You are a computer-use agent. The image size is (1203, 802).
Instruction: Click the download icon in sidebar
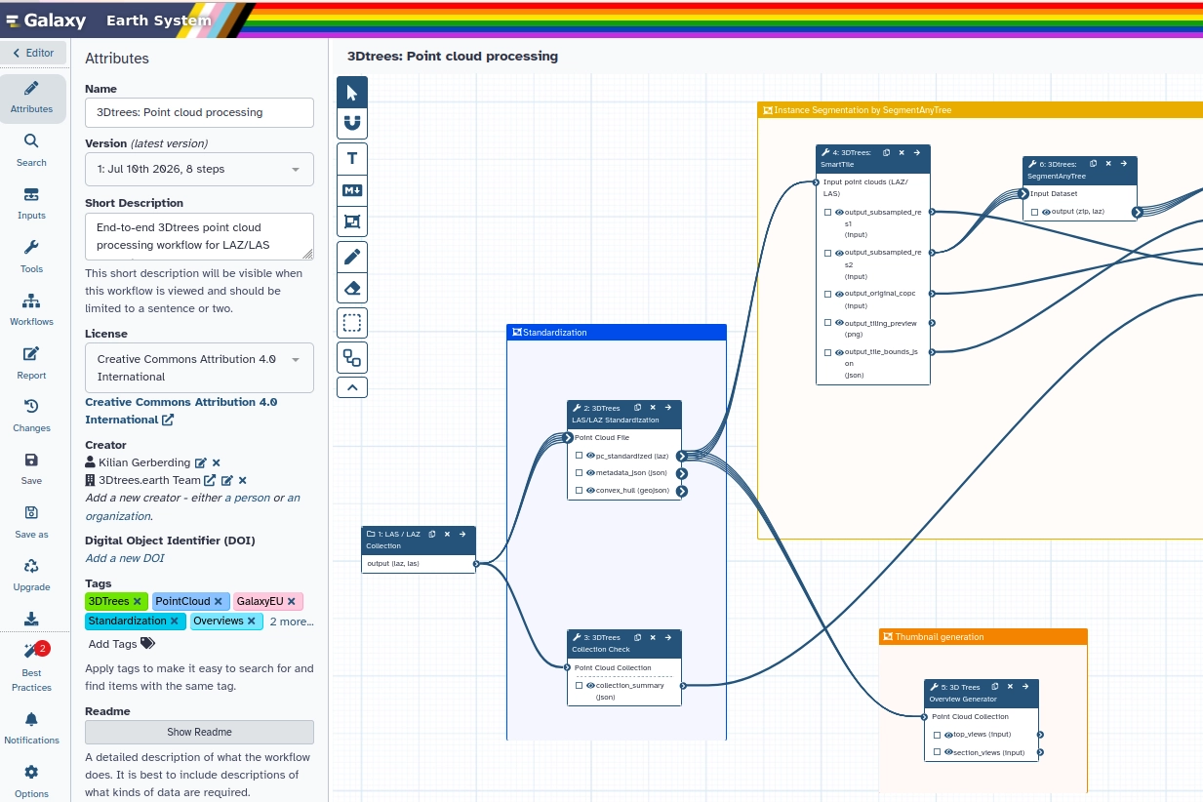tap(31, 619)
